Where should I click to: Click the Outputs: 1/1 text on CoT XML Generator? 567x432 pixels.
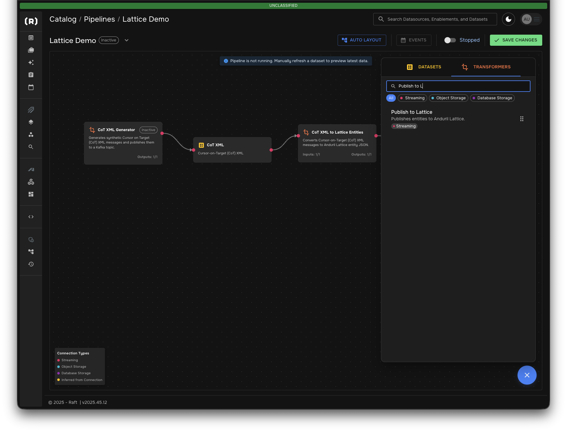[147, 157]
